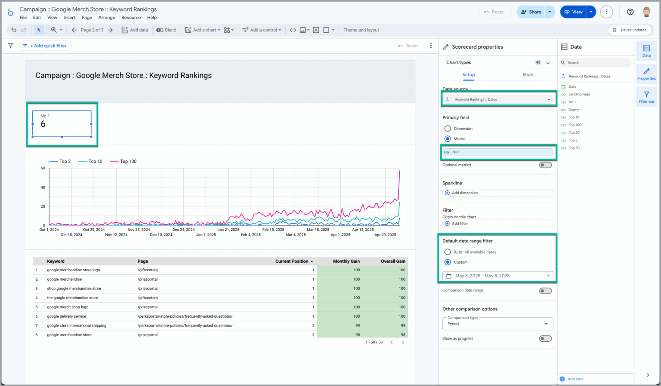This screenshot has height=386, width=661.
Task: Choose Auto: All available dates option
Action: click(x=448, y=251)
